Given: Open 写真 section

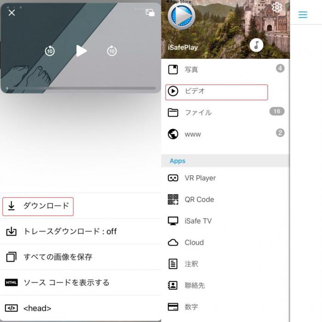Looking at the screenshot, I should [x=225, y=69].
